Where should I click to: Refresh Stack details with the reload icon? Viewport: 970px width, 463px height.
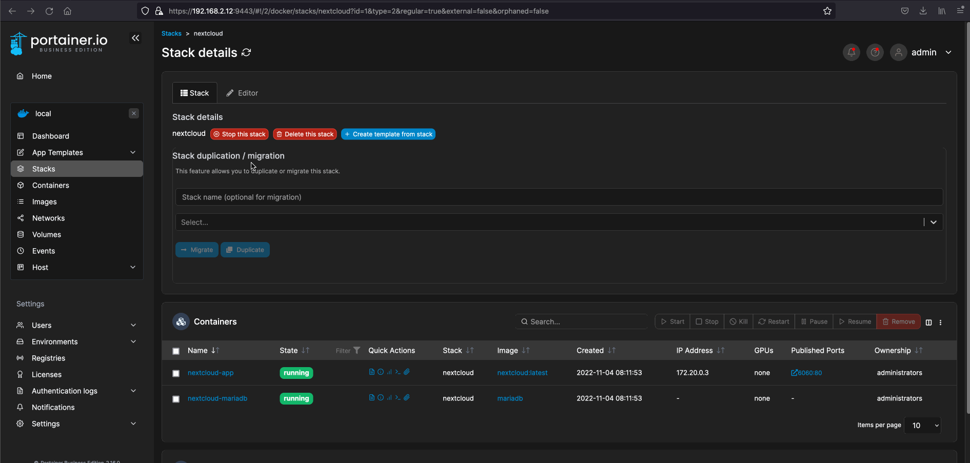246,52
